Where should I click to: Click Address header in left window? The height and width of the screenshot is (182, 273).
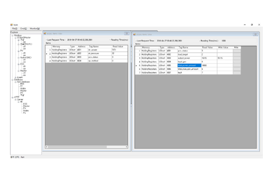[82, 47]
